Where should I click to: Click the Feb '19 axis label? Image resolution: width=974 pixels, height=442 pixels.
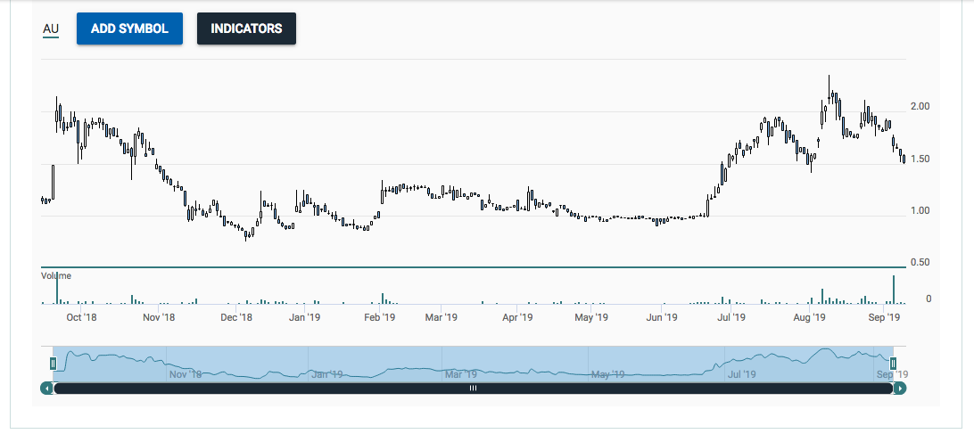(380, 318)
